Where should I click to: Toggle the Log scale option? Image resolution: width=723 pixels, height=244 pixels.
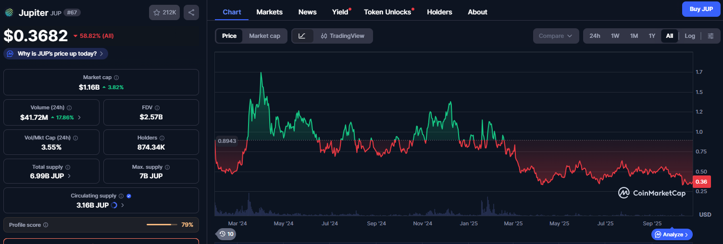(690, 36)
